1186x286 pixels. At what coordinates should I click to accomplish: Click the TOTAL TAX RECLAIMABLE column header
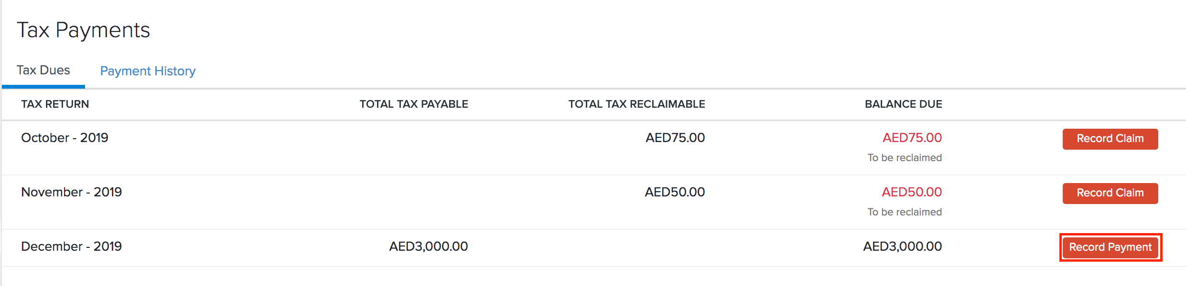click(636, 104)
